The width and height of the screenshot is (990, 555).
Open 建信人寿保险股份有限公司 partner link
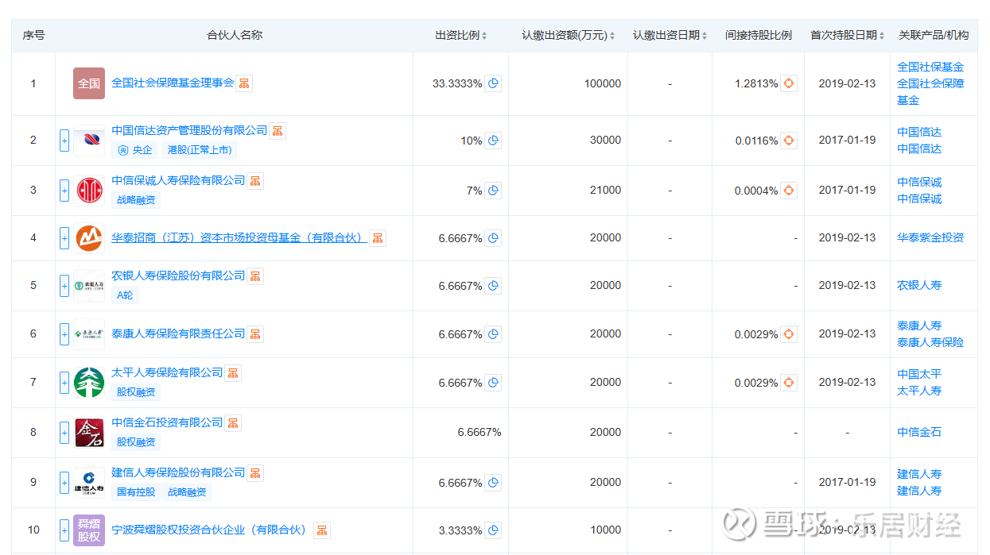(x=178, y=472)
